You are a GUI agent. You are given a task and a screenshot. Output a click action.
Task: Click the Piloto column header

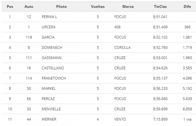click(x=61, y=7)
